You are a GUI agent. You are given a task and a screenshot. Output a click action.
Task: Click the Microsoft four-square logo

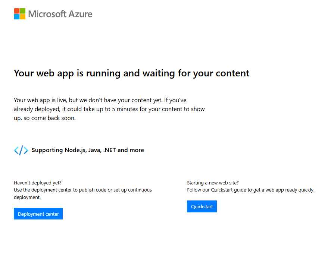click(x=20, y=14)
